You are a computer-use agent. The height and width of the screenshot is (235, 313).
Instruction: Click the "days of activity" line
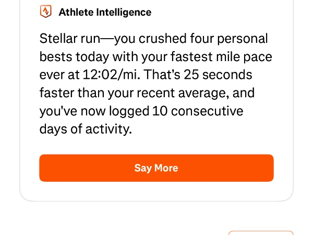point(86,129)
